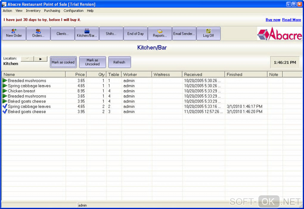
Task: Select Spring cabbage leaves for table 1
Action: [x=152, y=86]
